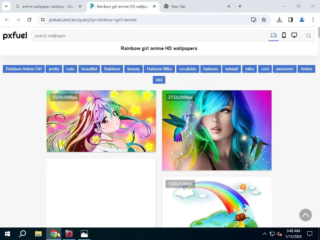Close the Rainbow girl anime tab

154,6
